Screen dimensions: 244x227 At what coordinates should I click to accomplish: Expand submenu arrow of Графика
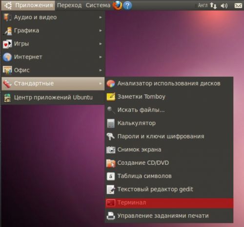[101, 30]
